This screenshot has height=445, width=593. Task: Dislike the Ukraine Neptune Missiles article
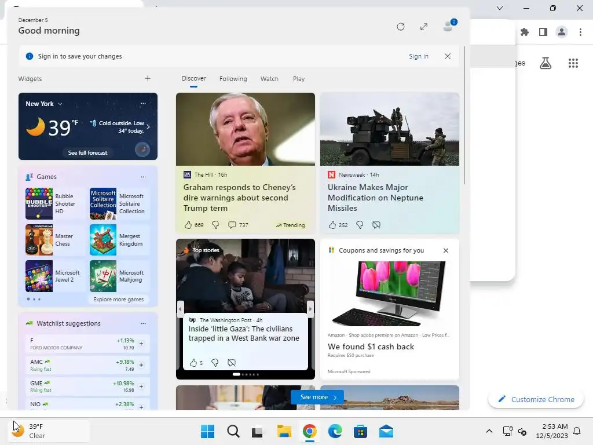point(360,225)
